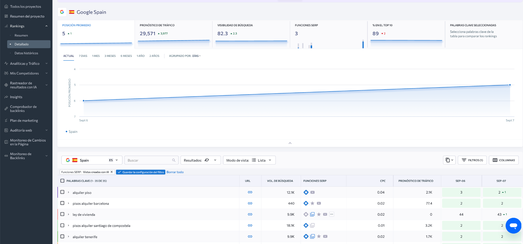This screenshot has width=523, height=244.
Task: Open the copy/export icon dropdown
Action: tap(449, 160)
